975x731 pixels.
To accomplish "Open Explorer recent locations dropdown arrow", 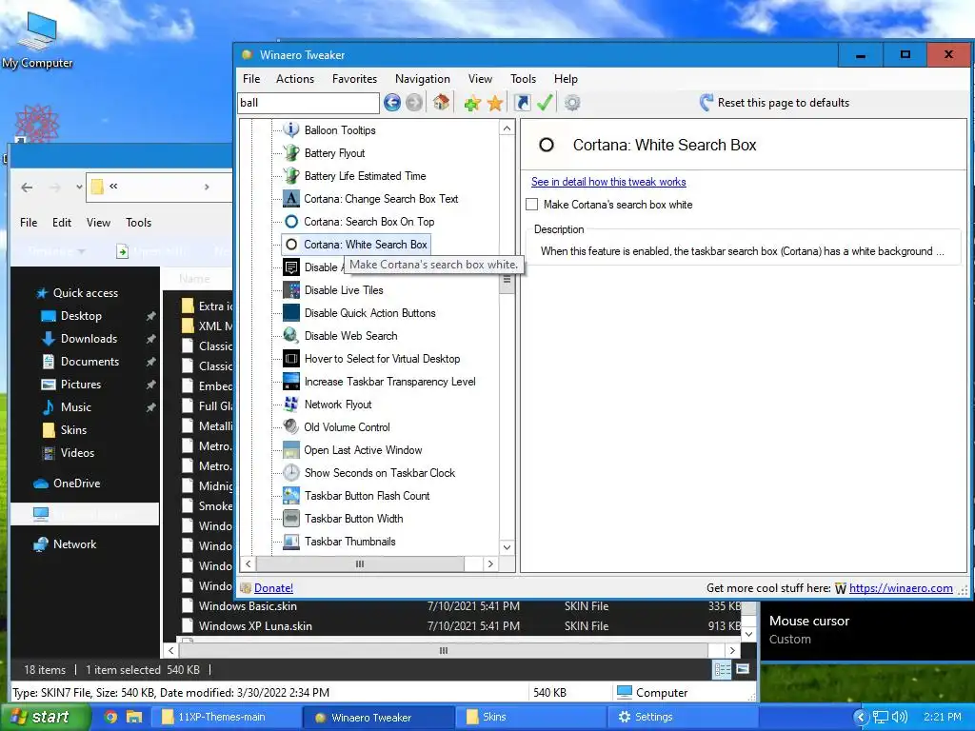I will (x=79, y=187).
